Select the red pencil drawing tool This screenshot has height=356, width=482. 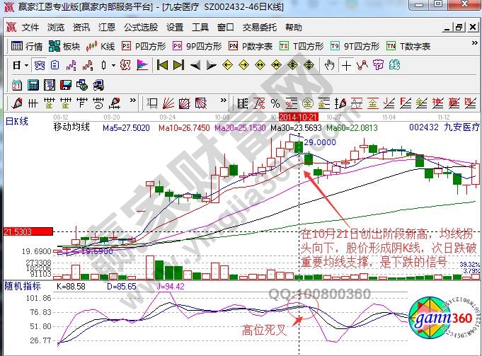16,103
